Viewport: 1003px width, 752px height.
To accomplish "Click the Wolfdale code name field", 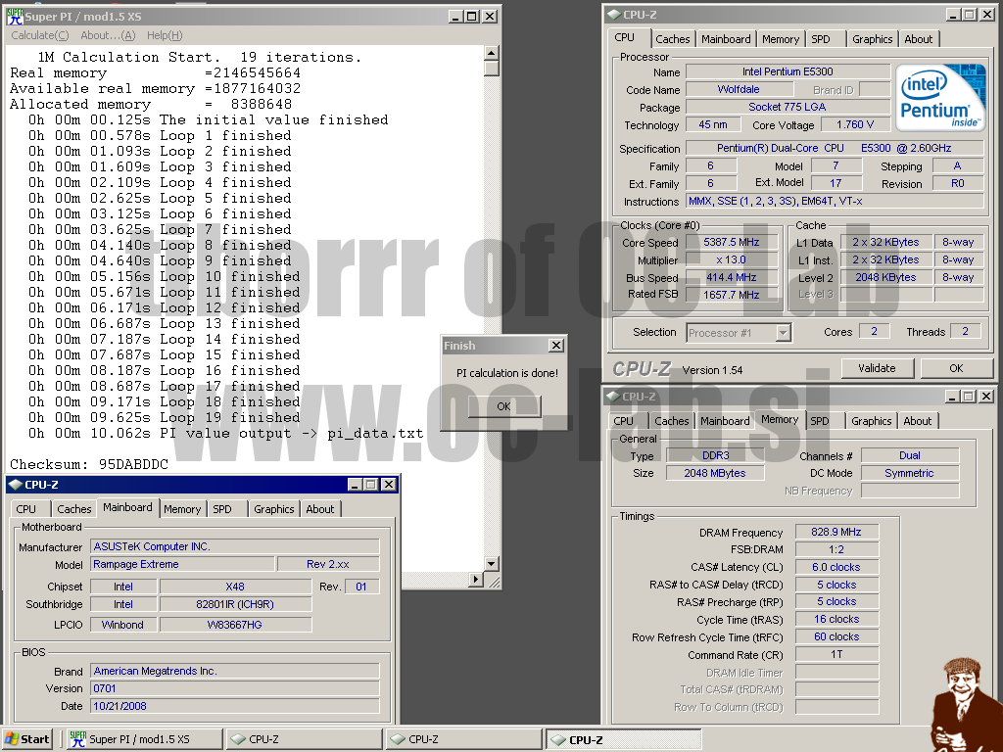I will pyautogui.click(x=739, y=89).
